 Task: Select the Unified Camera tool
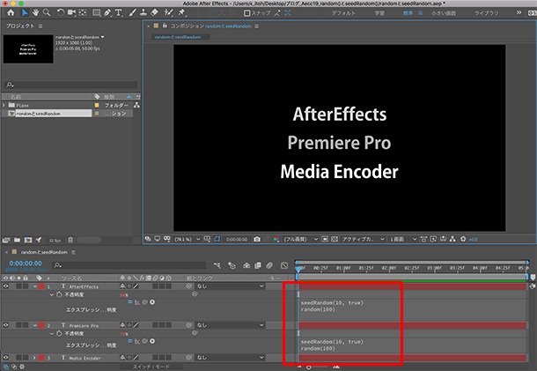pyautogui.click(x=71, y=12)
